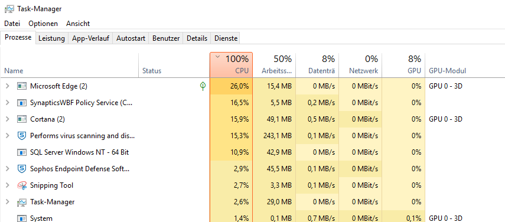Click the 26,0% CPU value for Edge
This screenshot has width=505, height=222.
click(x=232, y=86)
